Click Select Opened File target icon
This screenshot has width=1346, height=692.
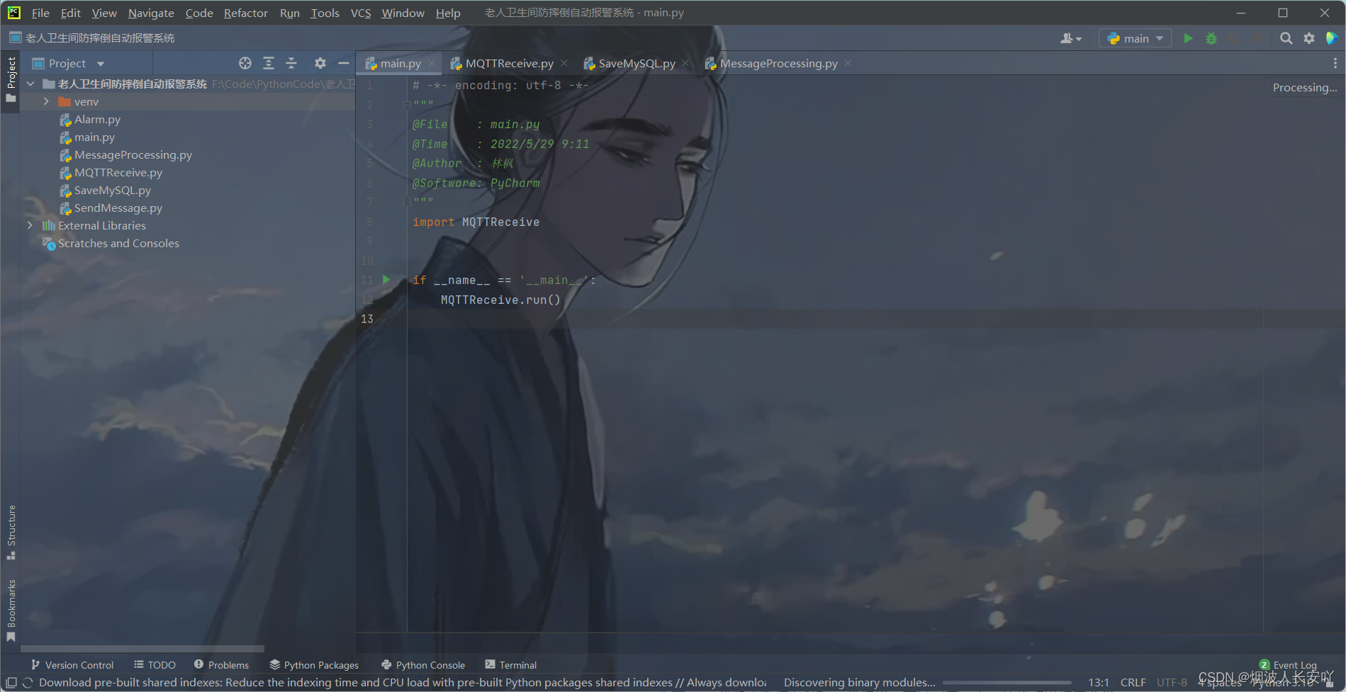(x=245, y=63)
